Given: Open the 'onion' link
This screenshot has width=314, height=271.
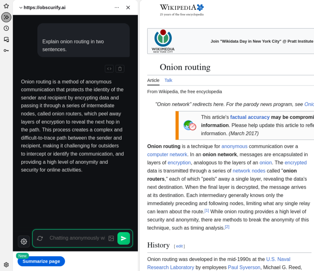Looking at the screenshot, I should point(266,162).
